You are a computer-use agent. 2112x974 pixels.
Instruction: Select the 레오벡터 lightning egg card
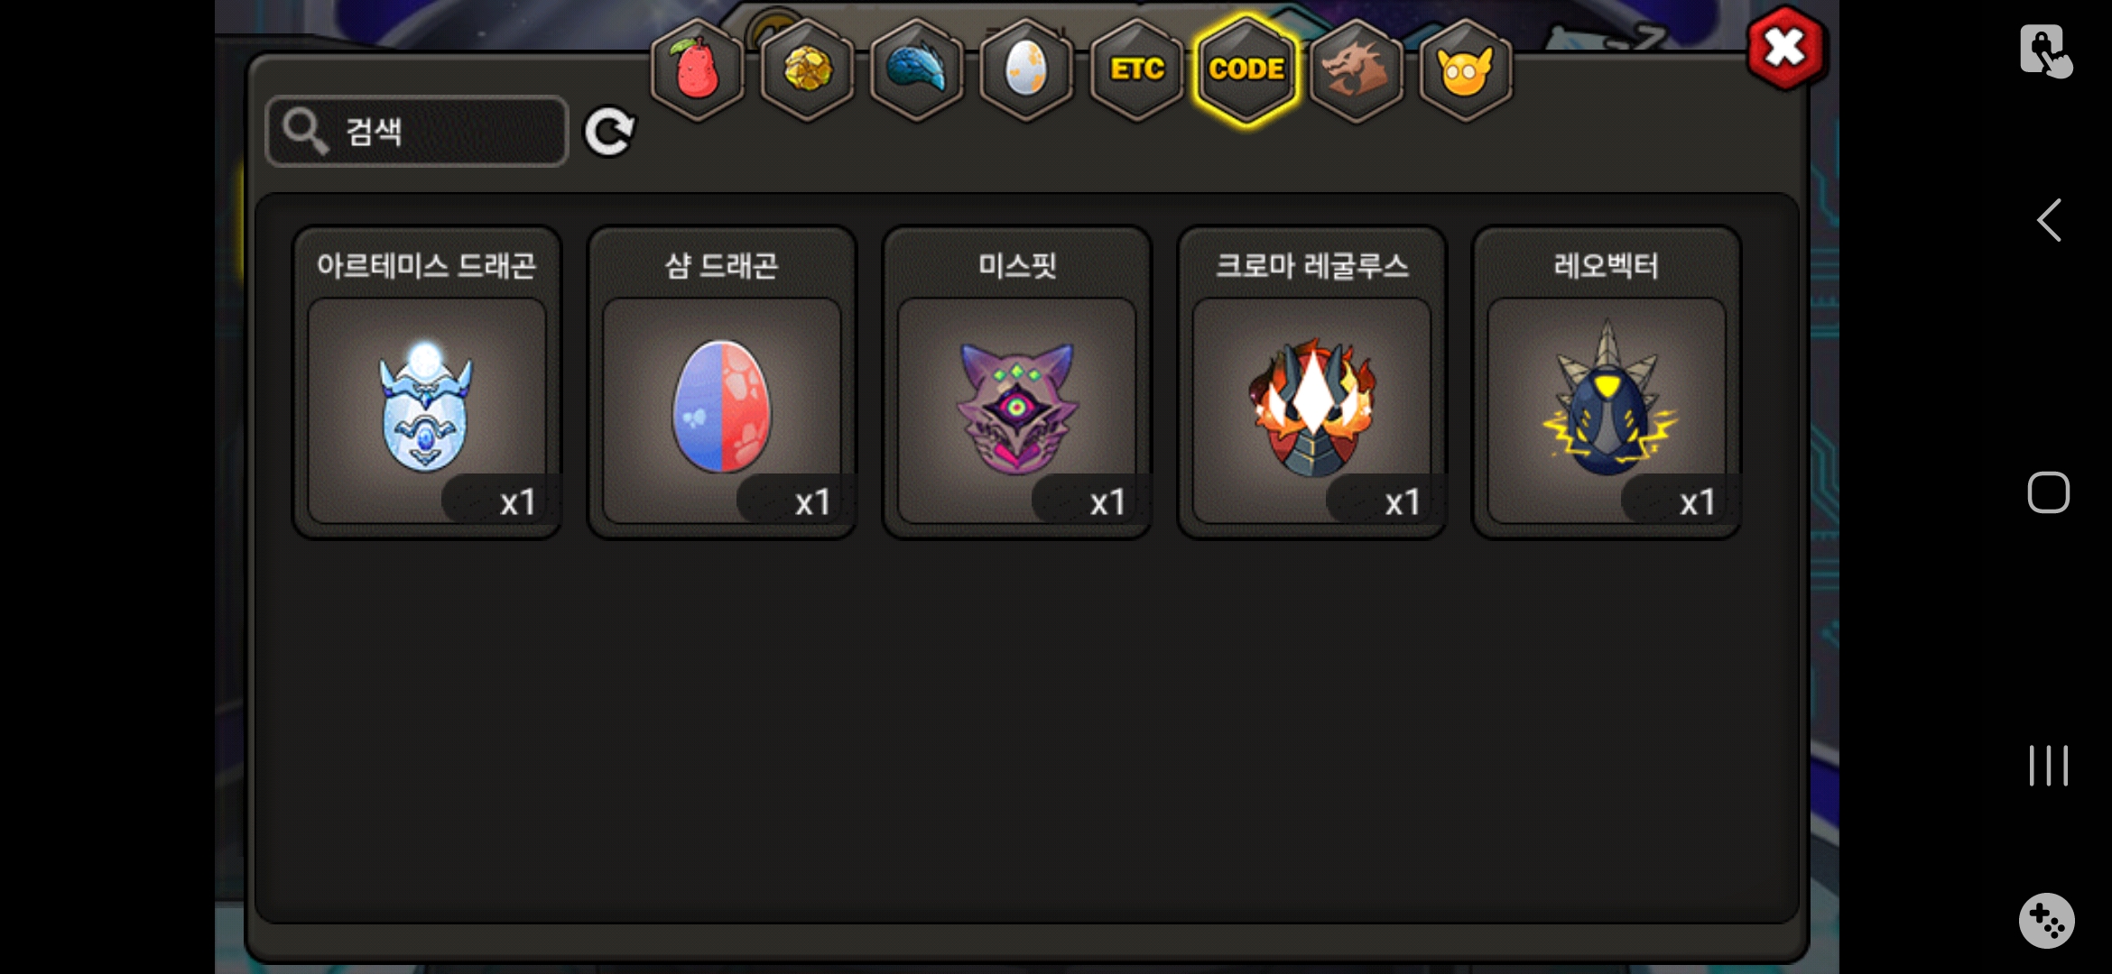(x=1607, y=382)
